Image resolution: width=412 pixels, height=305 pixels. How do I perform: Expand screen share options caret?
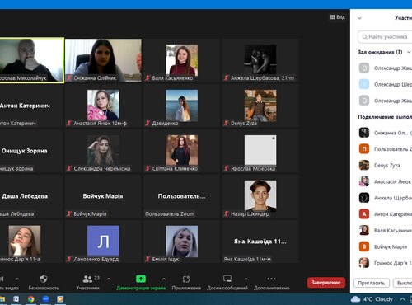(164, 279)
